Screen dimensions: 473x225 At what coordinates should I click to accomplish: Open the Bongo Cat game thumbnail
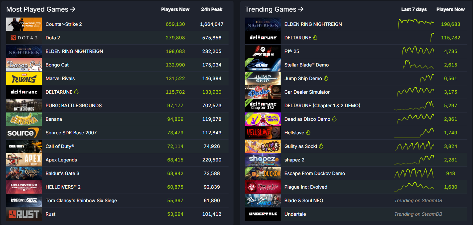[x=24, y=65]
